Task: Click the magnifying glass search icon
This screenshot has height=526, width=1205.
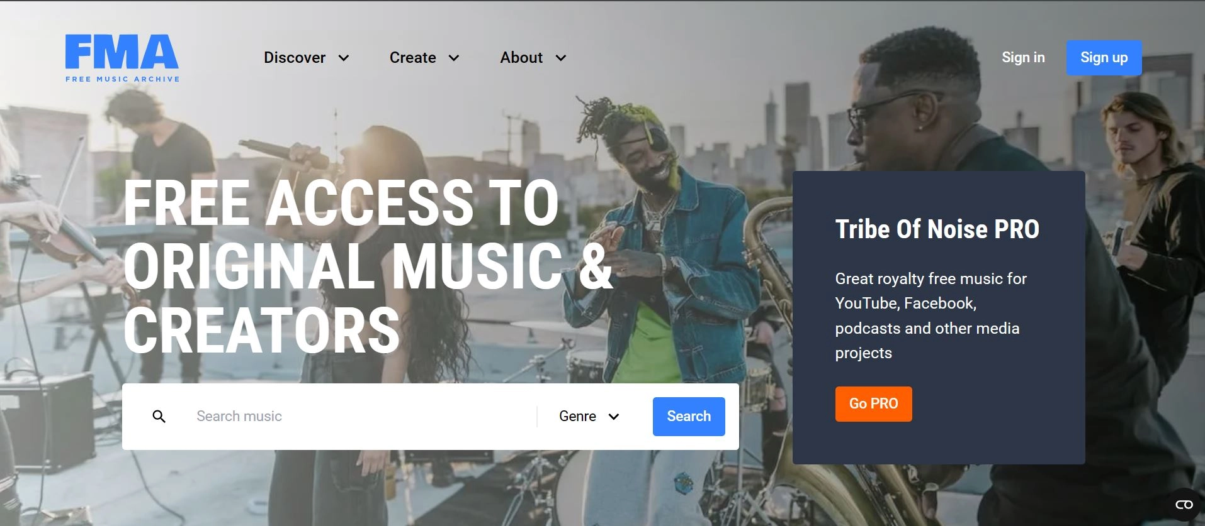Action: point(159,417)
